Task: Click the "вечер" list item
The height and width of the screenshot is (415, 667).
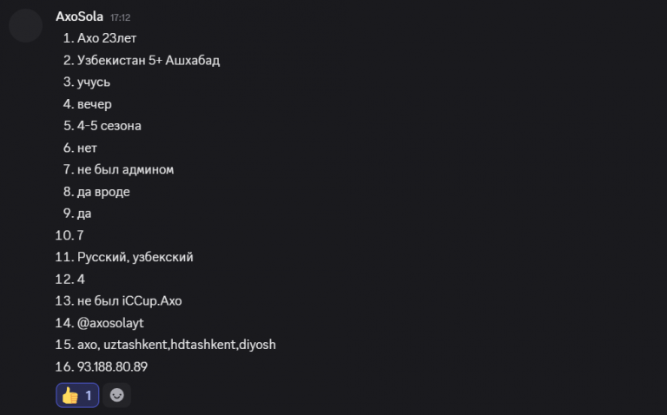Action: 94,104
